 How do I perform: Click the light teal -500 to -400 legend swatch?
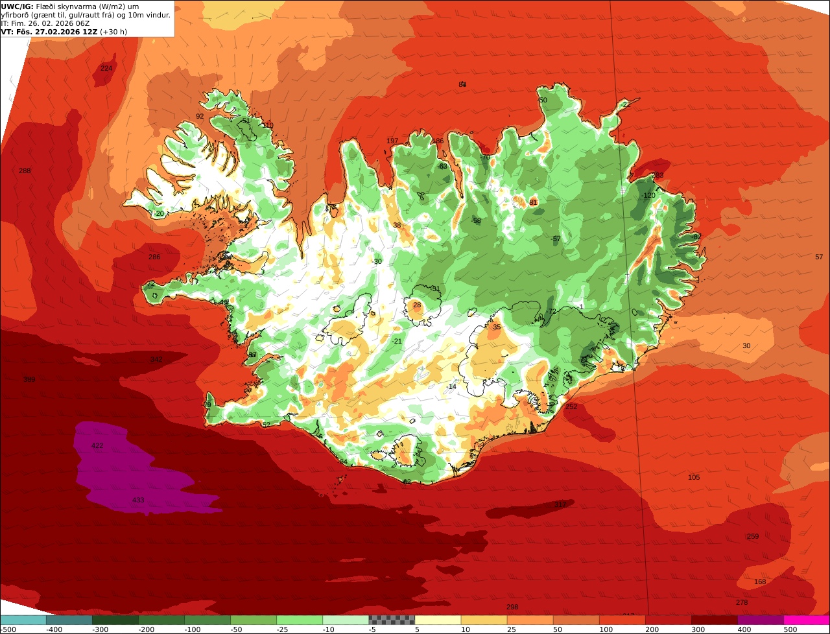(23, 620)
